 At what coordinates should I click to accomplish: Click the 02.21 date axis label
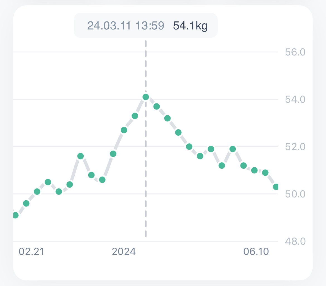pos(31,252)
